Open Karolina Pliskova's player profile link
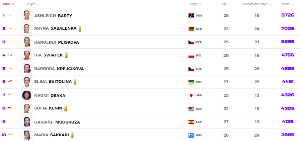 56,42
